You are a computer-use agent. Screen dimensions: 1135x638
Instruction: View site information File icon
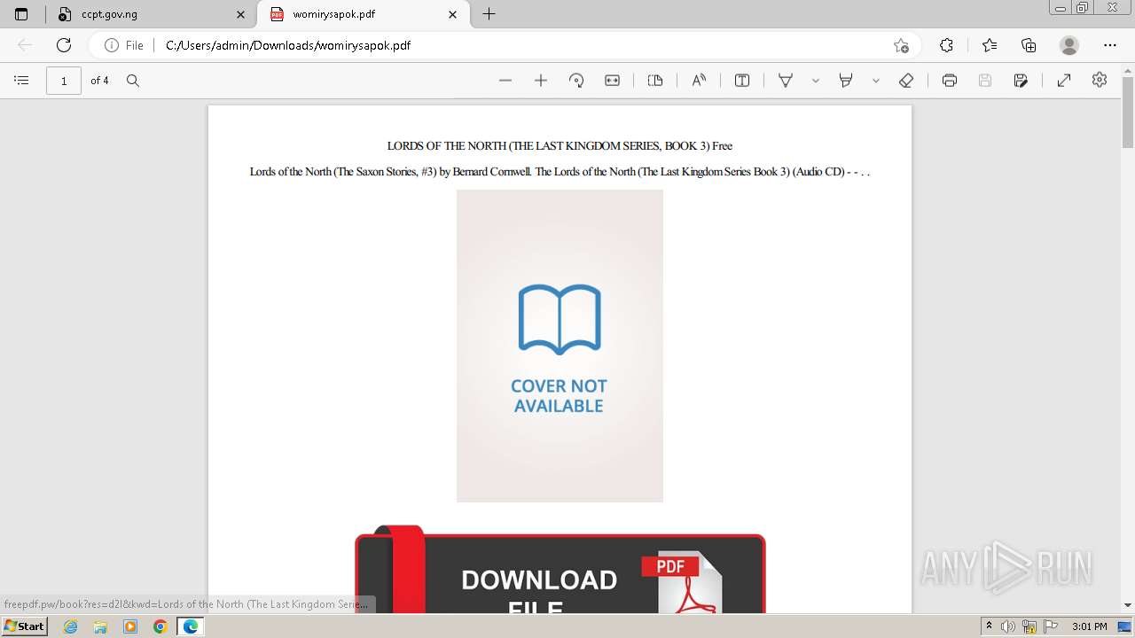click(124, 45)
